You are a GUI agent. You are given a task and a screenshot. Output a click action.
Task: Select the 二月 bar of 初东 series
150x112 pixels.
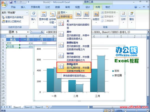click(72, 86)
